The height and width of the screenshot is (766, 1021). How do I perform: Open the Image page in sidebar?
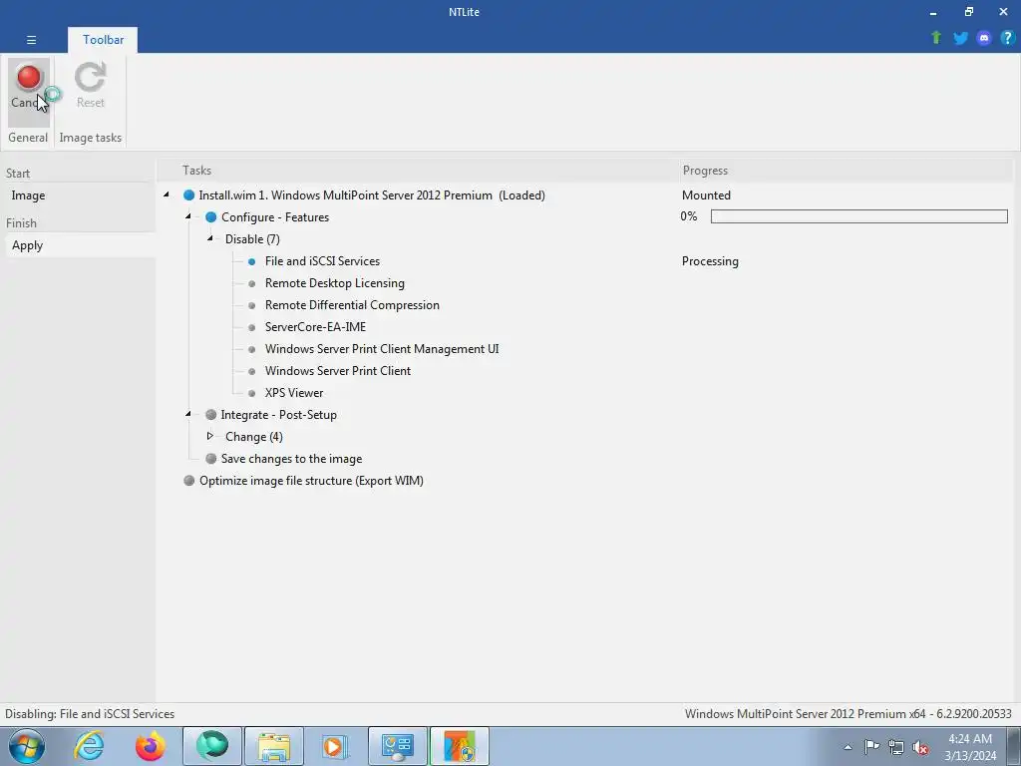[28, 195]
